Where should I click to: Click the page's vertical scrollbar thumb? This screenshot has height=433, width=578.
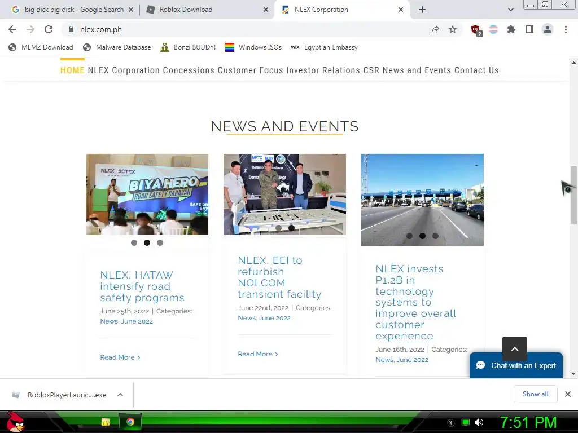point(573,195)
